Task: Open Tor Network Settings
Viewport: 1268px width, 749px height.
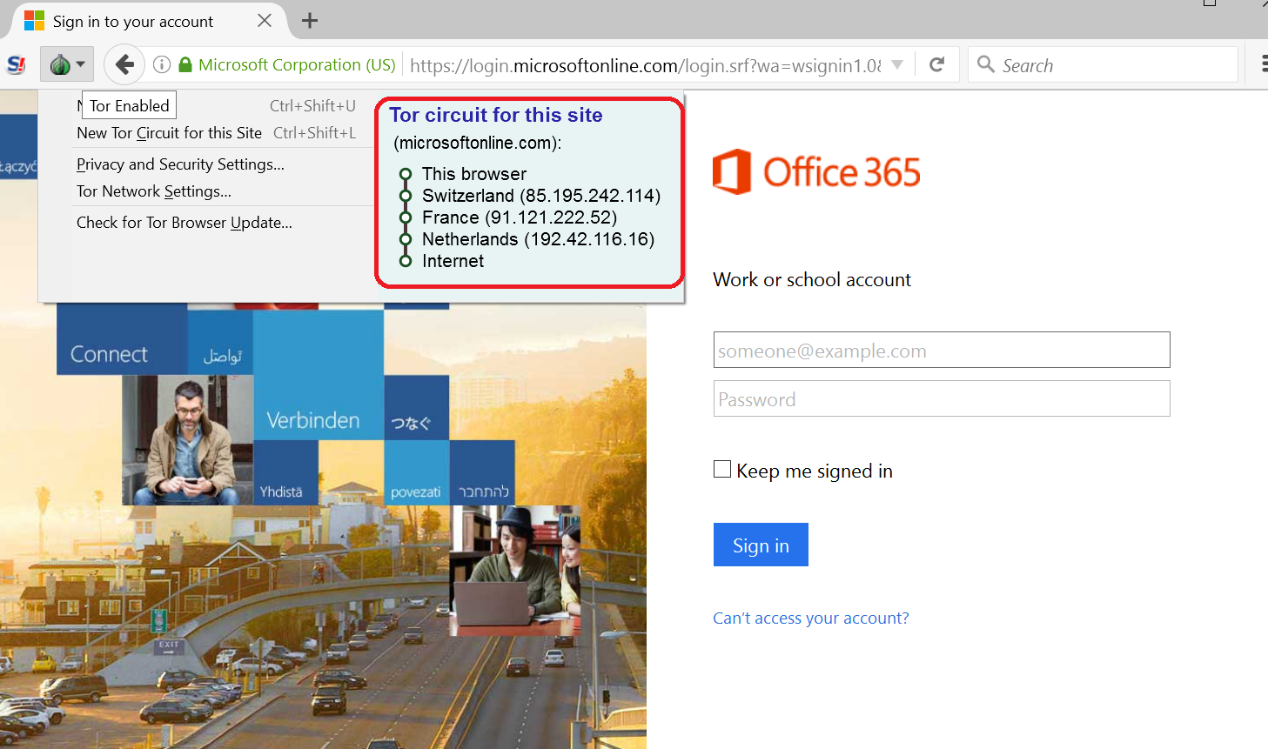Action: tap(153, 191)
